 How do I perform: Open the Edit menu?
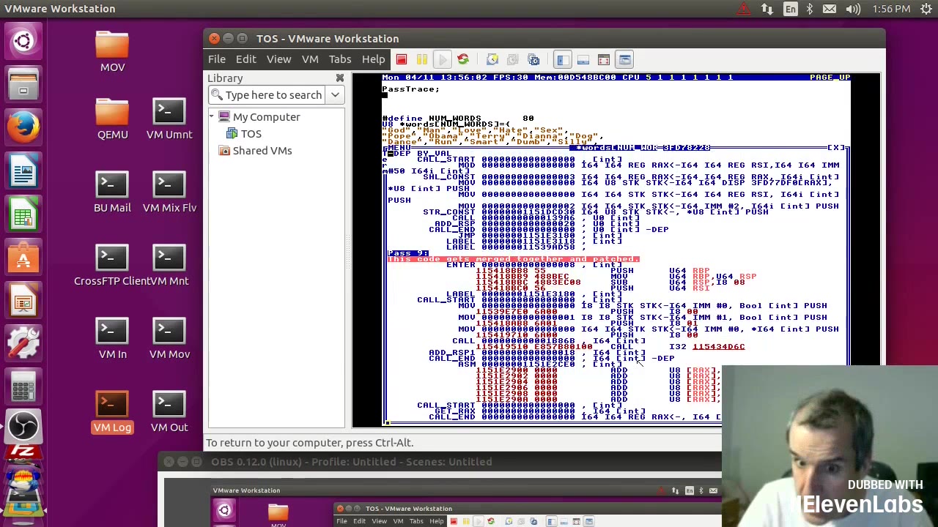245,59
